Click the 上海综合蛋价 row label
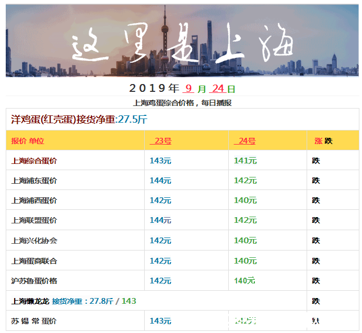Viewport: 362px width, 333px height. pos(34,161)
